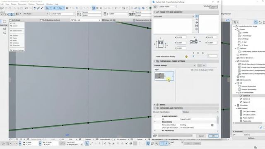
Task: Open the Document menu
Action: click(22, 4)
